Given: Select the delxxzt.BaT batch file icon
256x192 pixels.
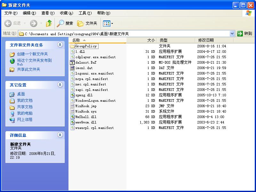Looking at the screenshot, I should [x=72, y=62].
